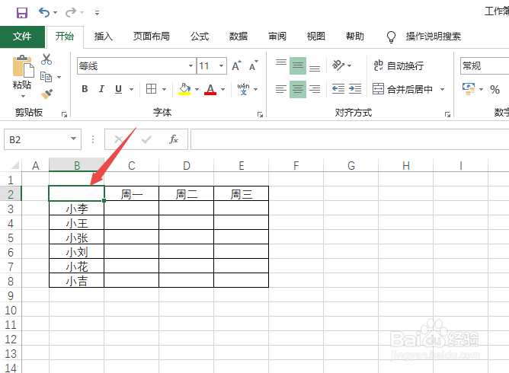Decrease indent with left arrow icon
509x373 pixels.
coord(338,88)
